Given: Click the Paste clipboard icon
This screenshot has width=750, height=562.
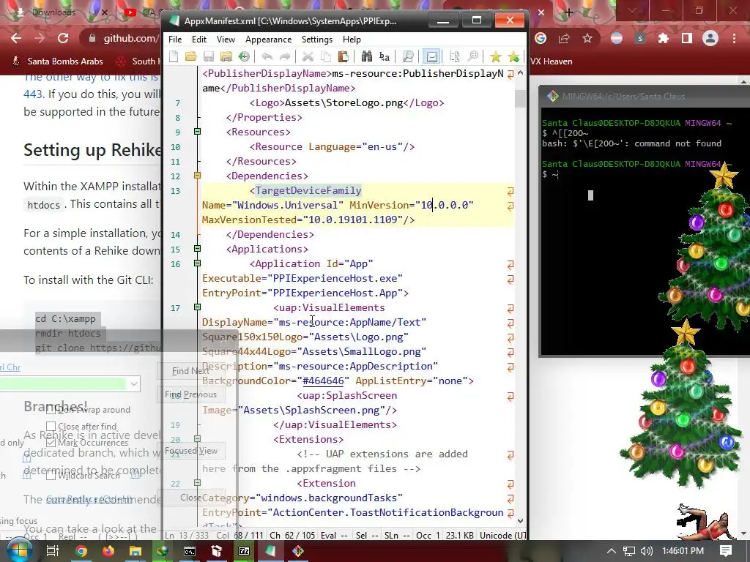Looking at the screenshot, I should click(343, 57).
